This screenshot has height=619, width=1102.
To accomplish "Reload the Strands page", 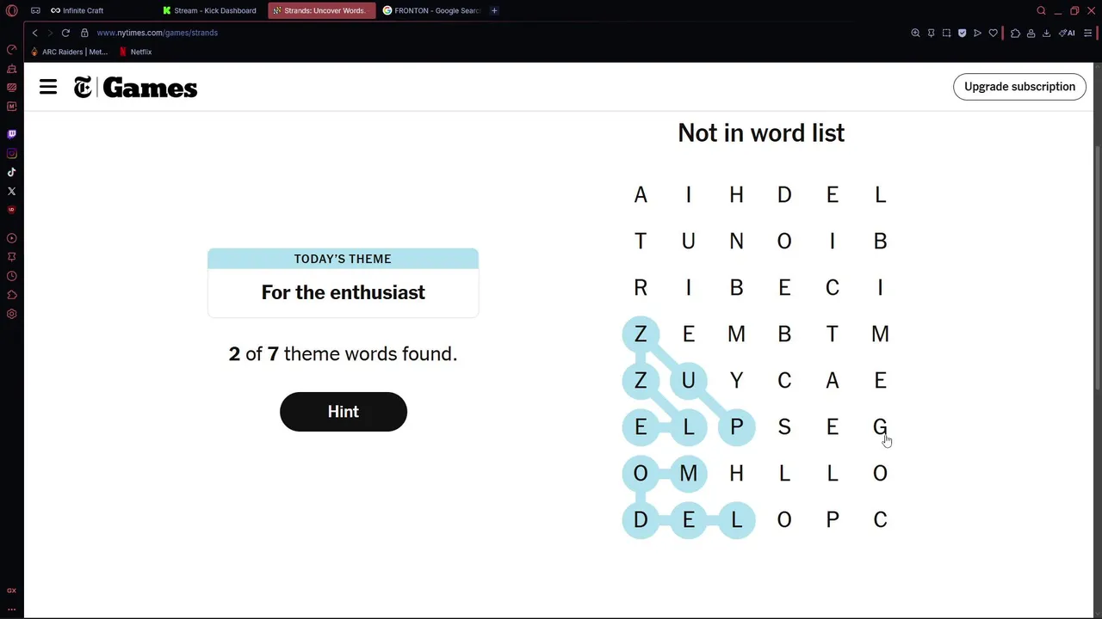I will pyautogui.click(x=65, y=33).
